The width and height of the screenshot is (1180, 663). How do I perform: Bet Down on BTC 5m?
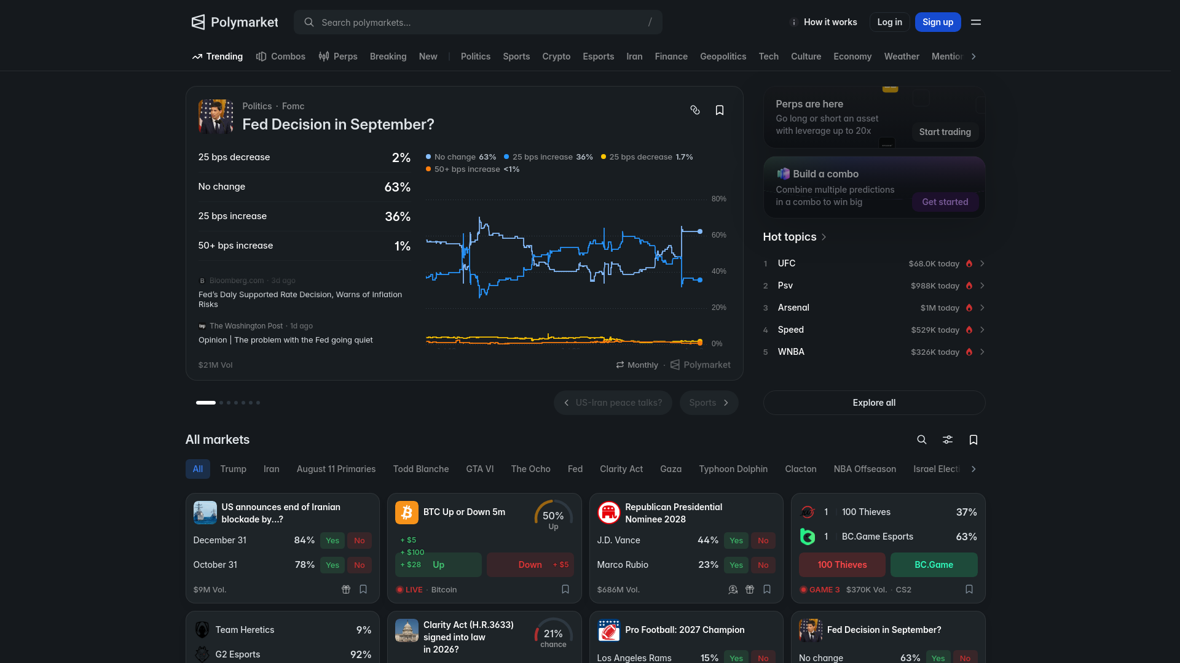[x=530, y=565]
